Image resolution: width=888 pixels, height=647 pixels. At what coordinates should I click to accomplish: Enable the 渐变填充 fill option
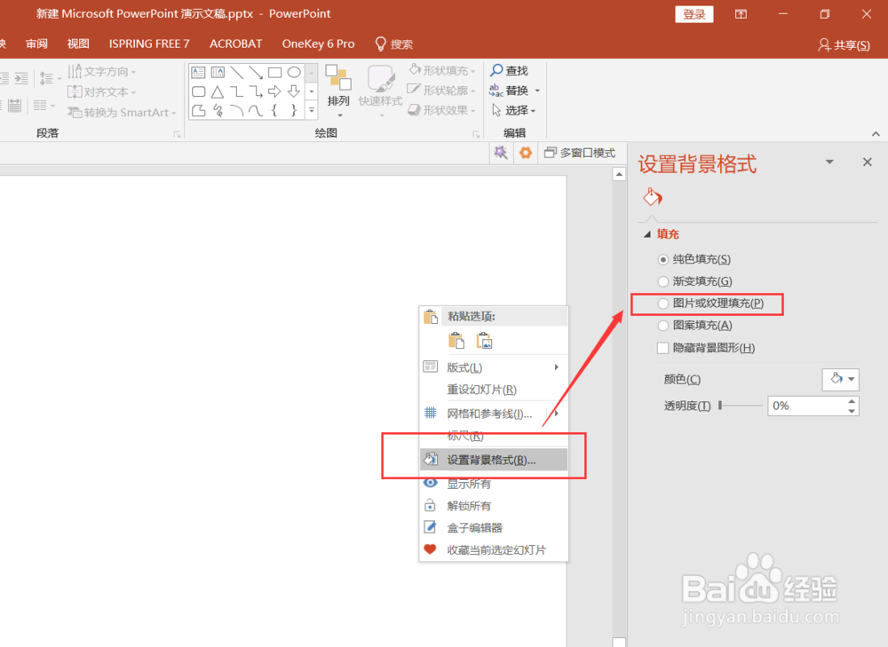pos(662,281)
